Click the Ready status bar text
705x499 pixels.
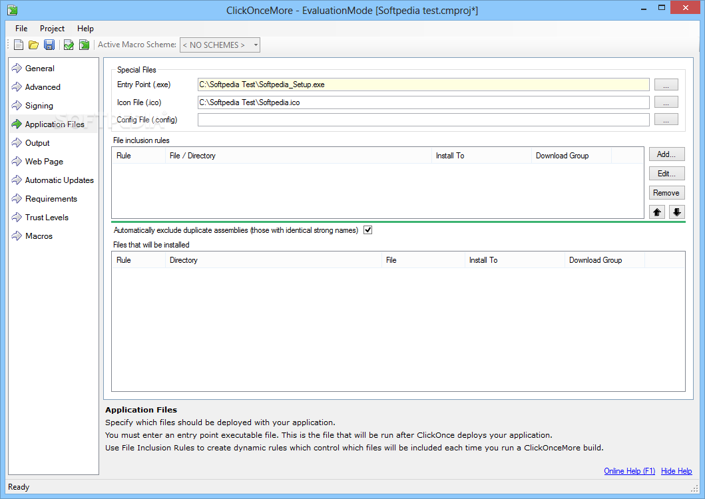pos(19,487)
